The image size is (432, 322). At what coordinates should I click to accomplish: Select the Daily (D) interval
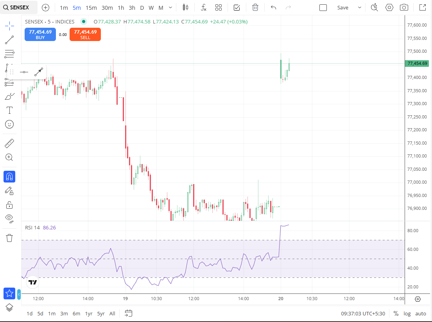pyautogui.click(x=142, y=8)
